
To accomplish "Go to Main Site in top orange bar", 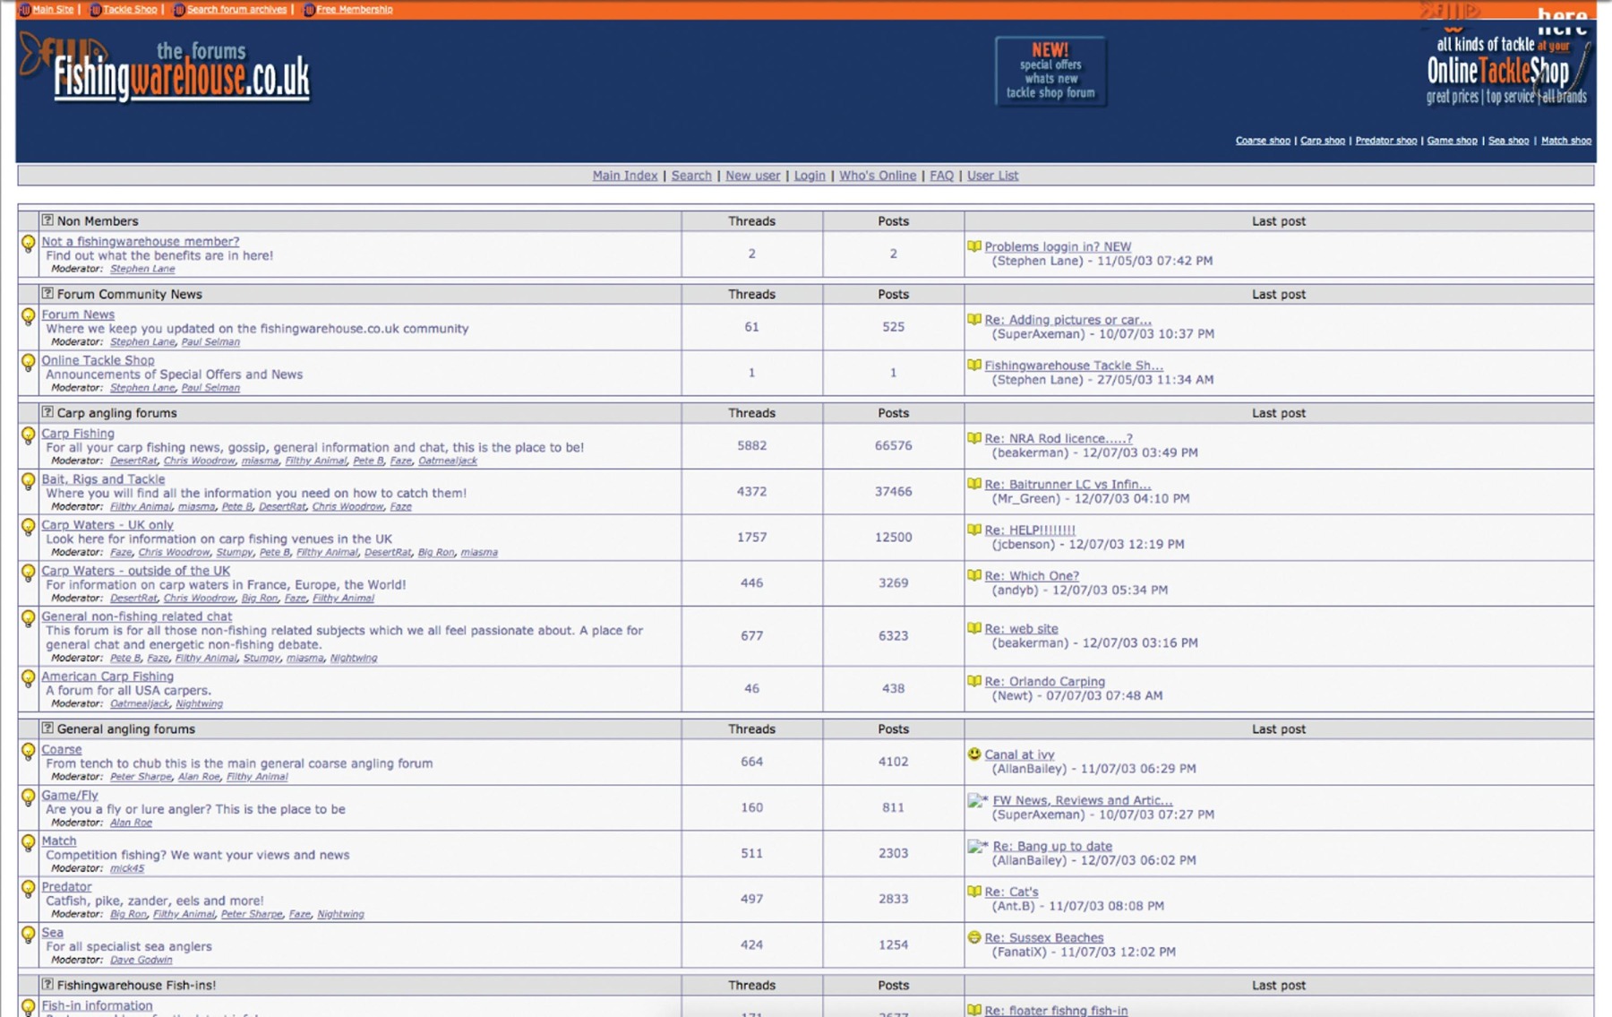I will tap(53, 9).
